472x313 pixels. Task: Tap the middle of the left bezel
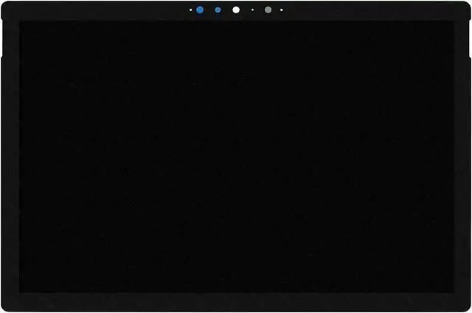pyautogui.click(x=10, y=156)
